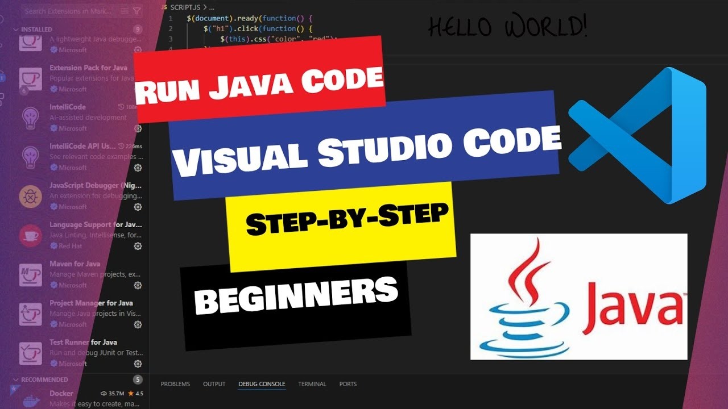Viewport: 728px width, 409px height.
Task: Select the 'Language Support for Jav...' title
Action: [96, 224]
